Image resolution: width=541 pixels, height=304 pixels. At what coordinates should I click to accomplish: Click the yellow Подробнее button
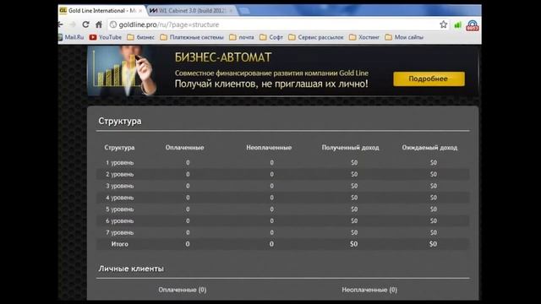(x=429, y=79)
